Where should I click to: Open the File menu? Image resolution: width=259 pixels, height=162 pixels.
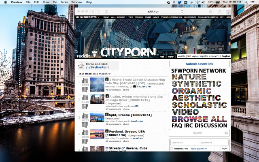[28, 2]
